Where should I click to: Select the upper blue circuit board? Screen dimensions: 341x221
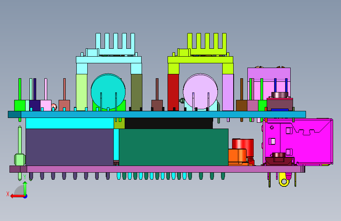click(157, 114)
